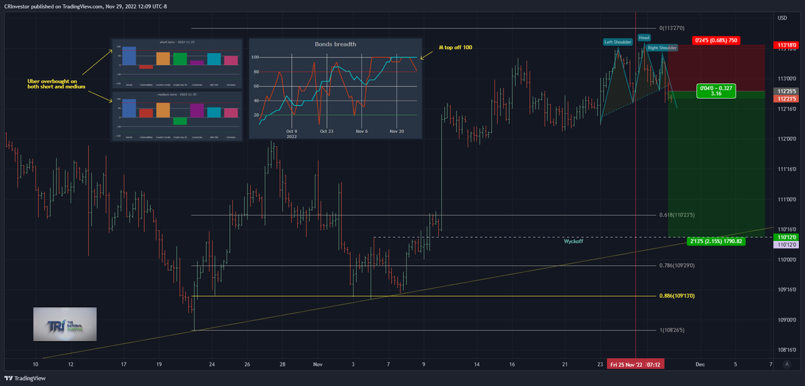
Task: Select the 'Left Shoulder' pattern label
Action: 618,42
